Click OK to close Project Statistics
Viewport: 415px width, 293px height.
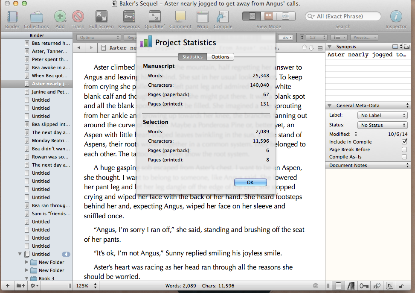click(250, 182)
